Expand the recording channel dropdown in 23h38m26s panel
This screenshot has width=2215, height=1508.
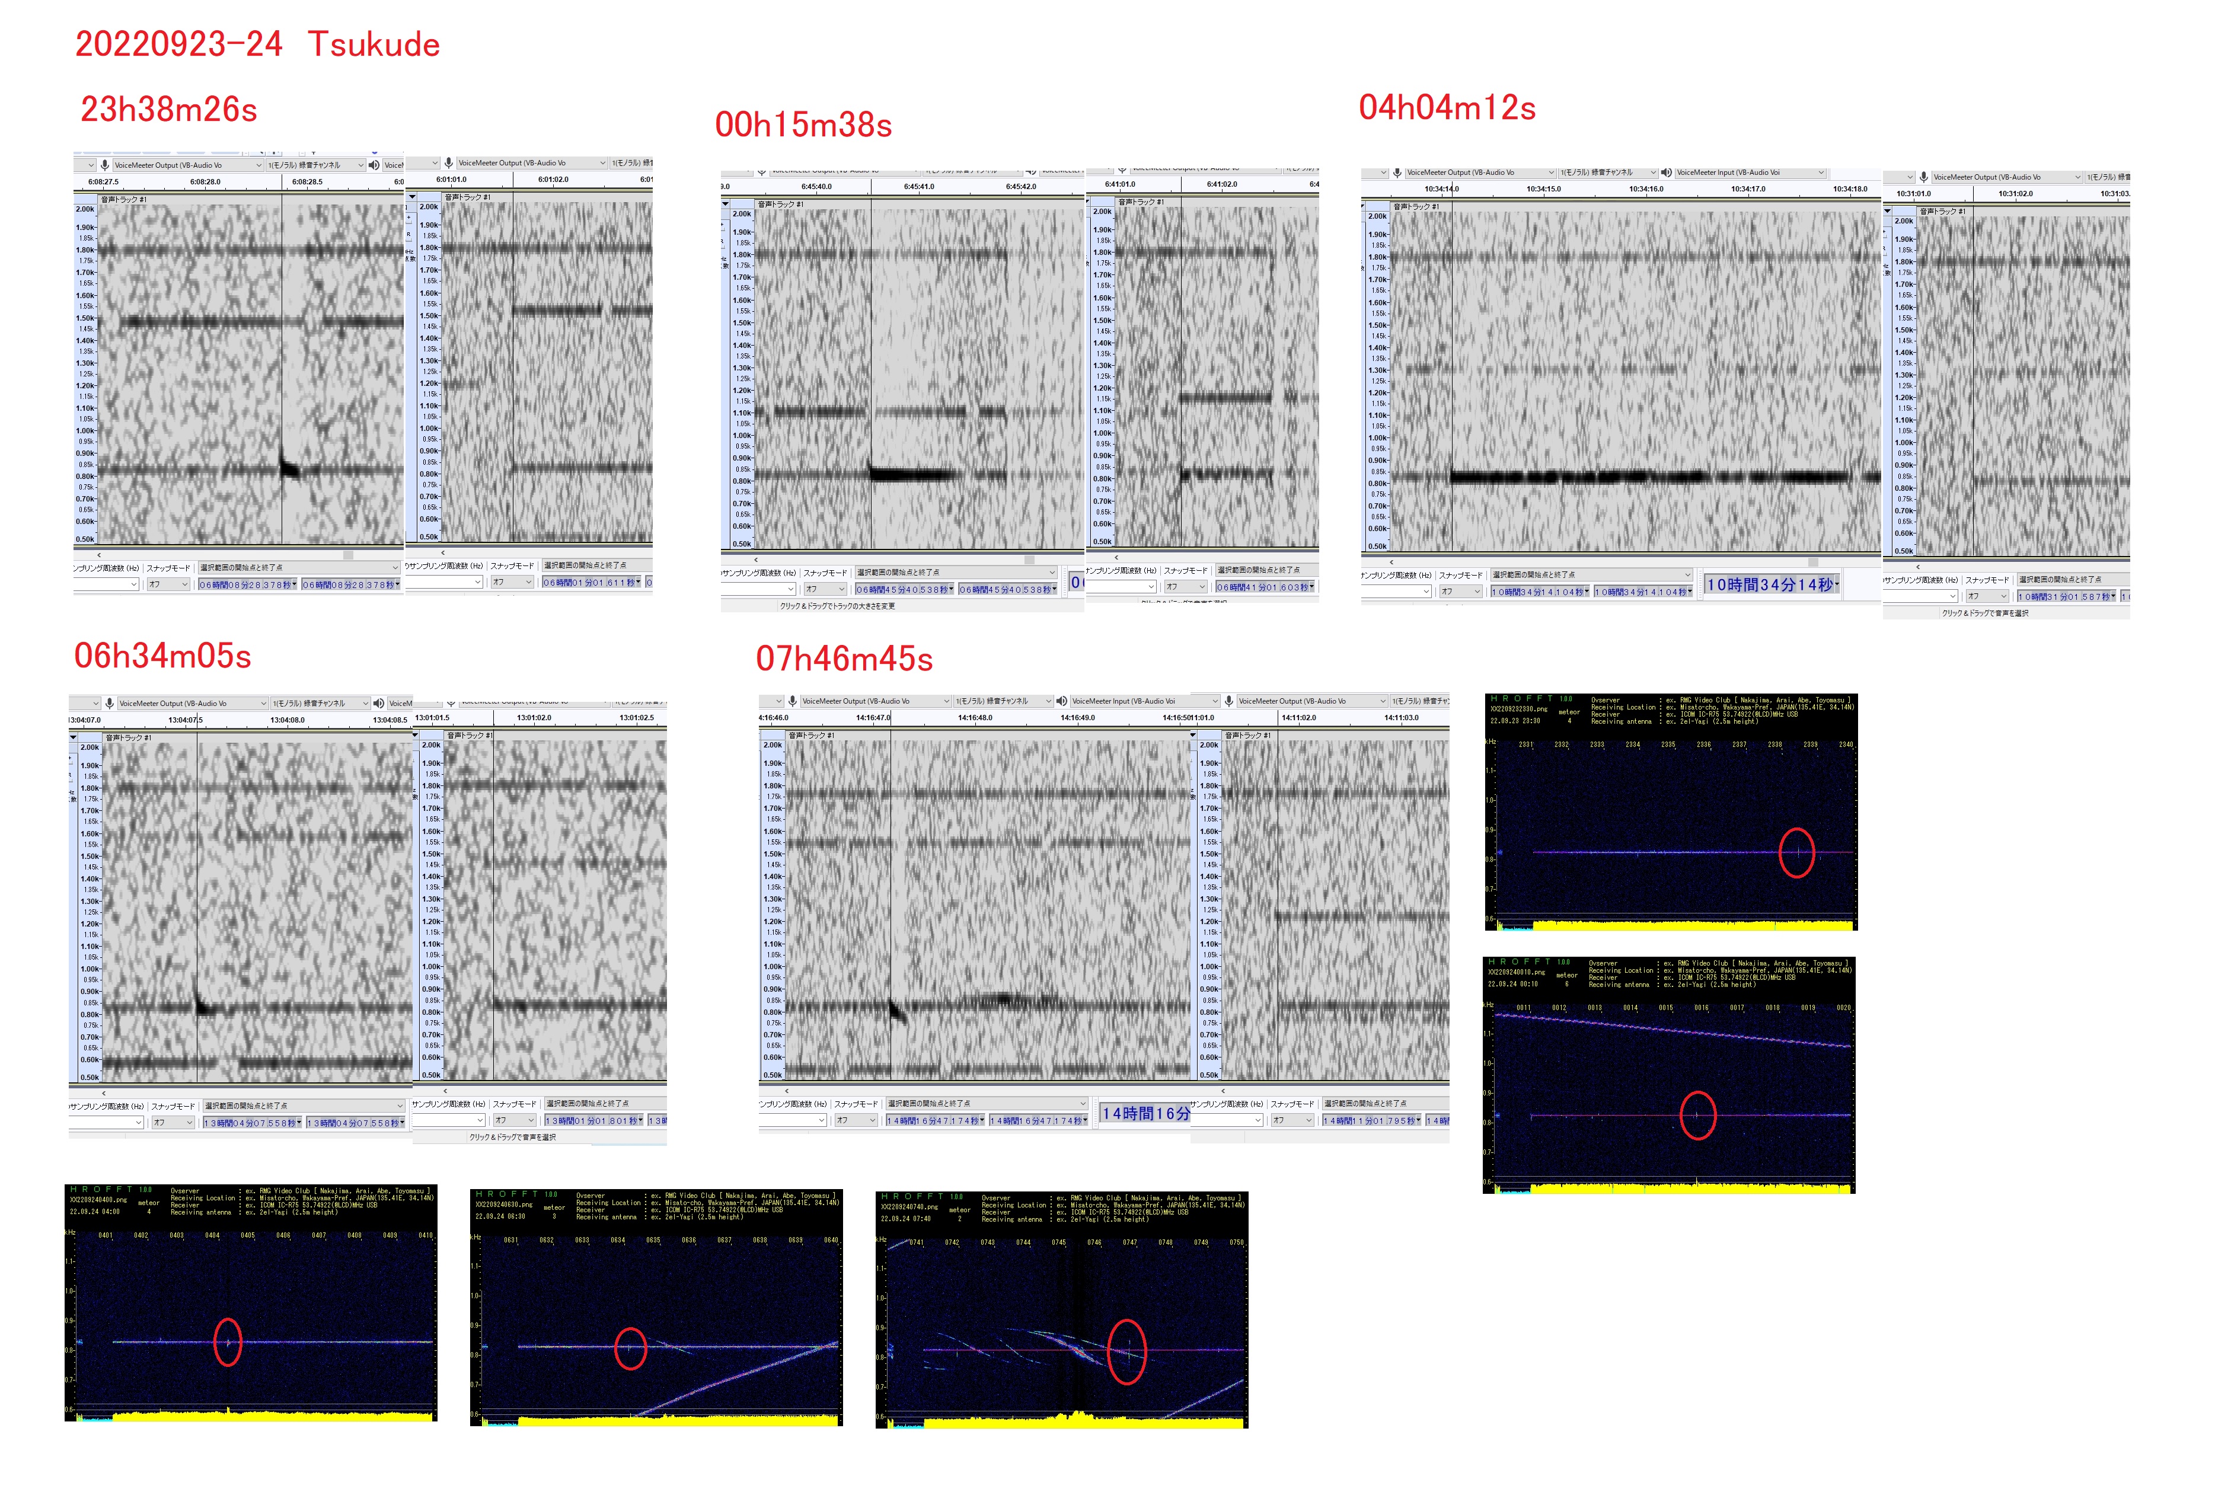point(360,165)
